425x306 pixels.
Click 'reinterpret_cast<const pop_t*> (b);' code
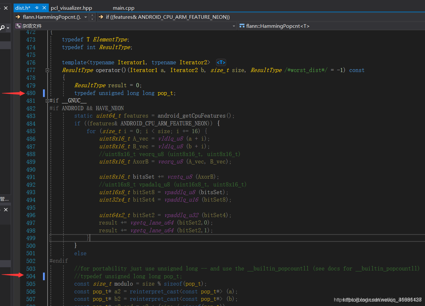pyautogui.click(x=184, y=299)
